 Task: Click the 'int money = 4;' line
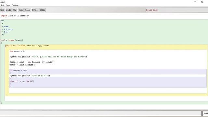[x=18, y=51]
